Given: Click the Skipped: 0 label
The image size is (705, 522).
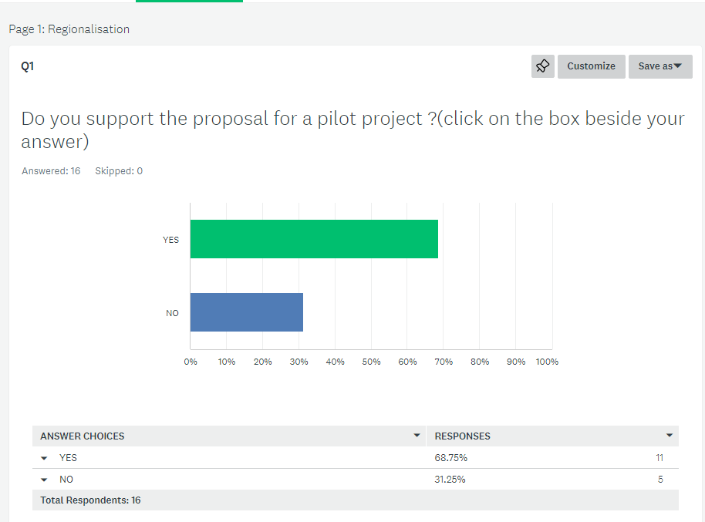Looking at the screenshot, I should point(119,171).
